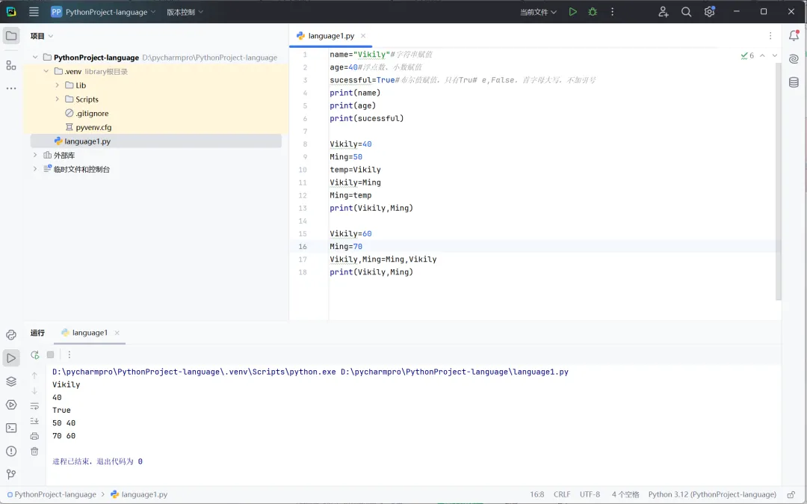Viewport: 807px width, 504px height.
Task: Open the Terminal tool window
Action: click(x=11, y=428)
